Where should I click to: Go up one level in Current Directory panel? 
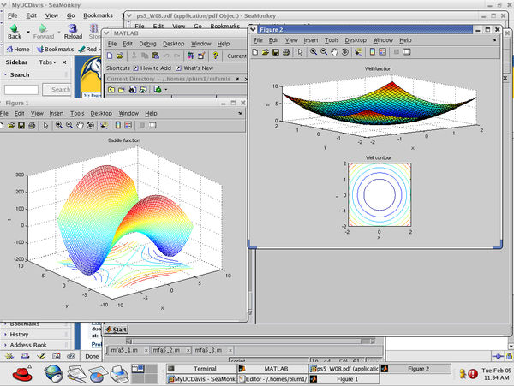111,89
